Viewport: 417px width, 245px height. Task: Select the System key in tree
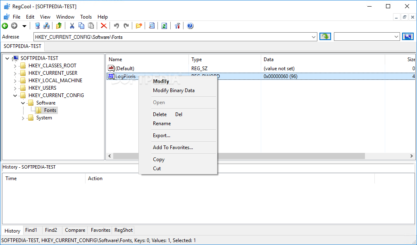[x=44, y=118]
